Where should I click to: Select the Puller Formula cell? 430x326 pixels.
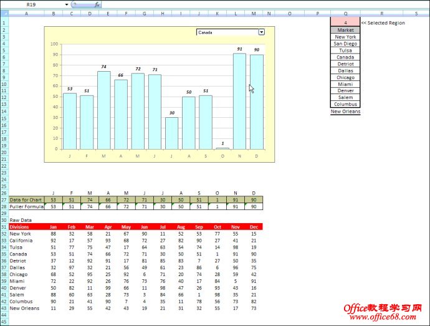[26, 206]
